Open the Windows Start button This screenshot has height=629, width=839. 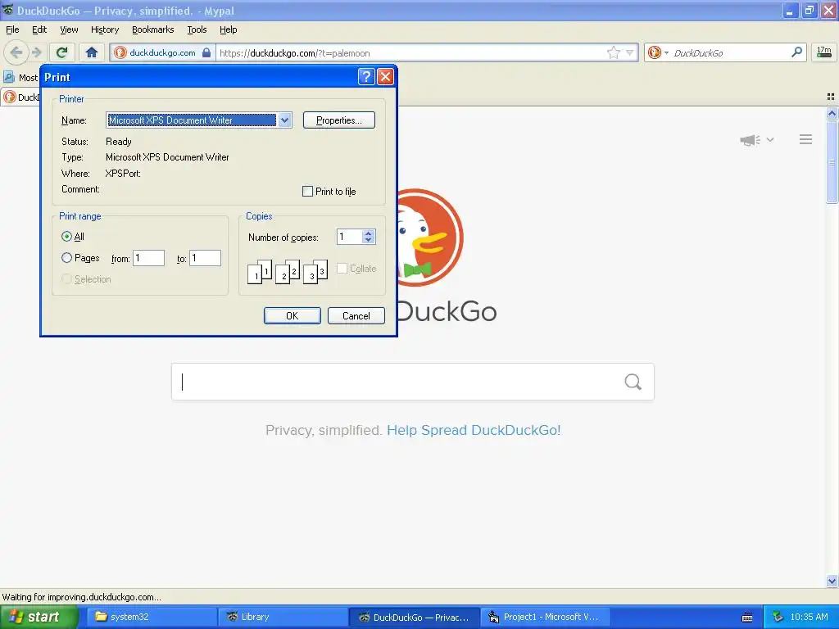(39, 617)
